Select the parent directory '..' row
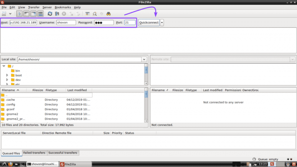 click(x=47, y=95)
